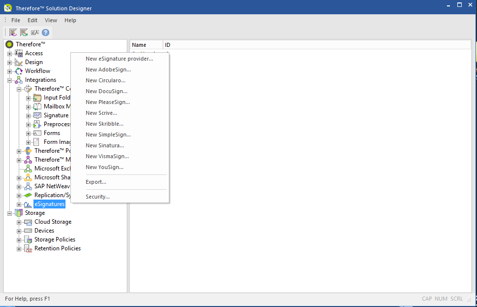This screenshot has height=307, width=477.
Task: Expand the Design tree node
Action: point(10,63)
